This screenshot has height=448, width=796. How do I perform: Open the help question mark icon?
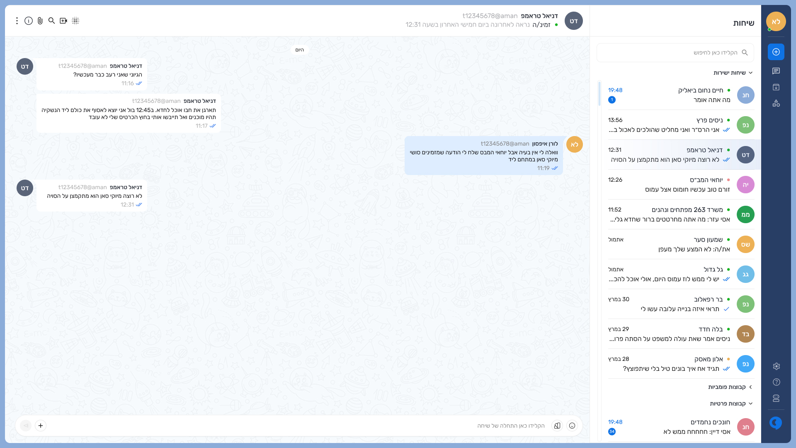point(776,382)
